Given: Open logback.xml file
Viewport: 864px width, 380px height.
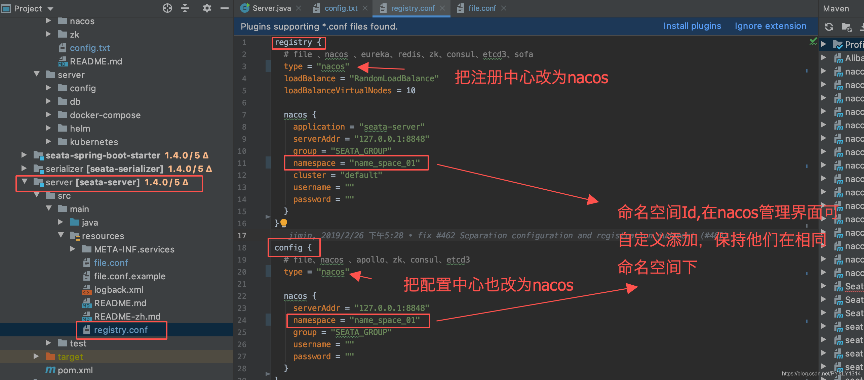Looking at the screenshot, I should click(x=118, y=290).
